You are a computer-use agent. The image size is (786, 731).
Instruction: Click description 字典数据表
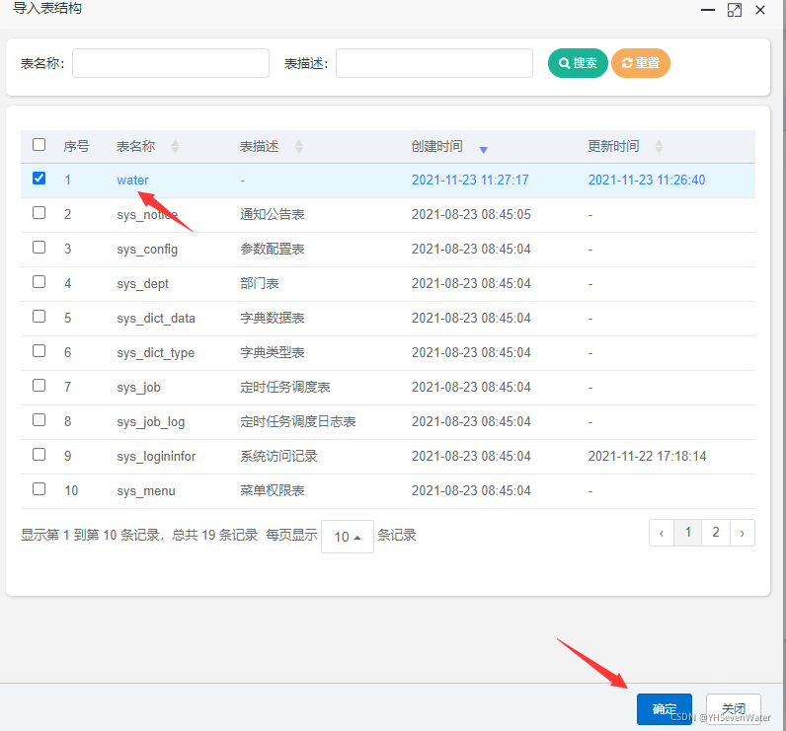pos(273,319)
